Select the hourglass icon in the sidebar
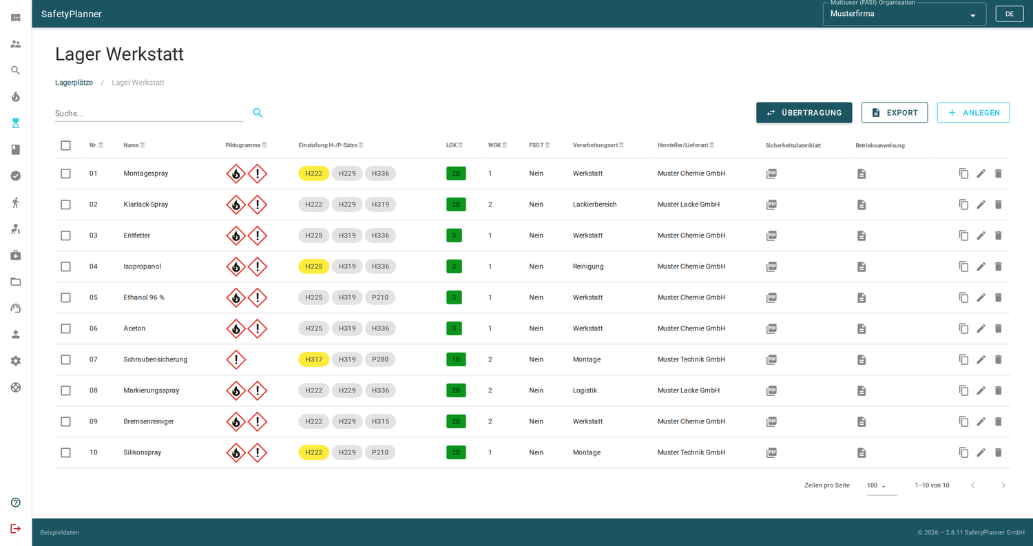 click(16, 123)
